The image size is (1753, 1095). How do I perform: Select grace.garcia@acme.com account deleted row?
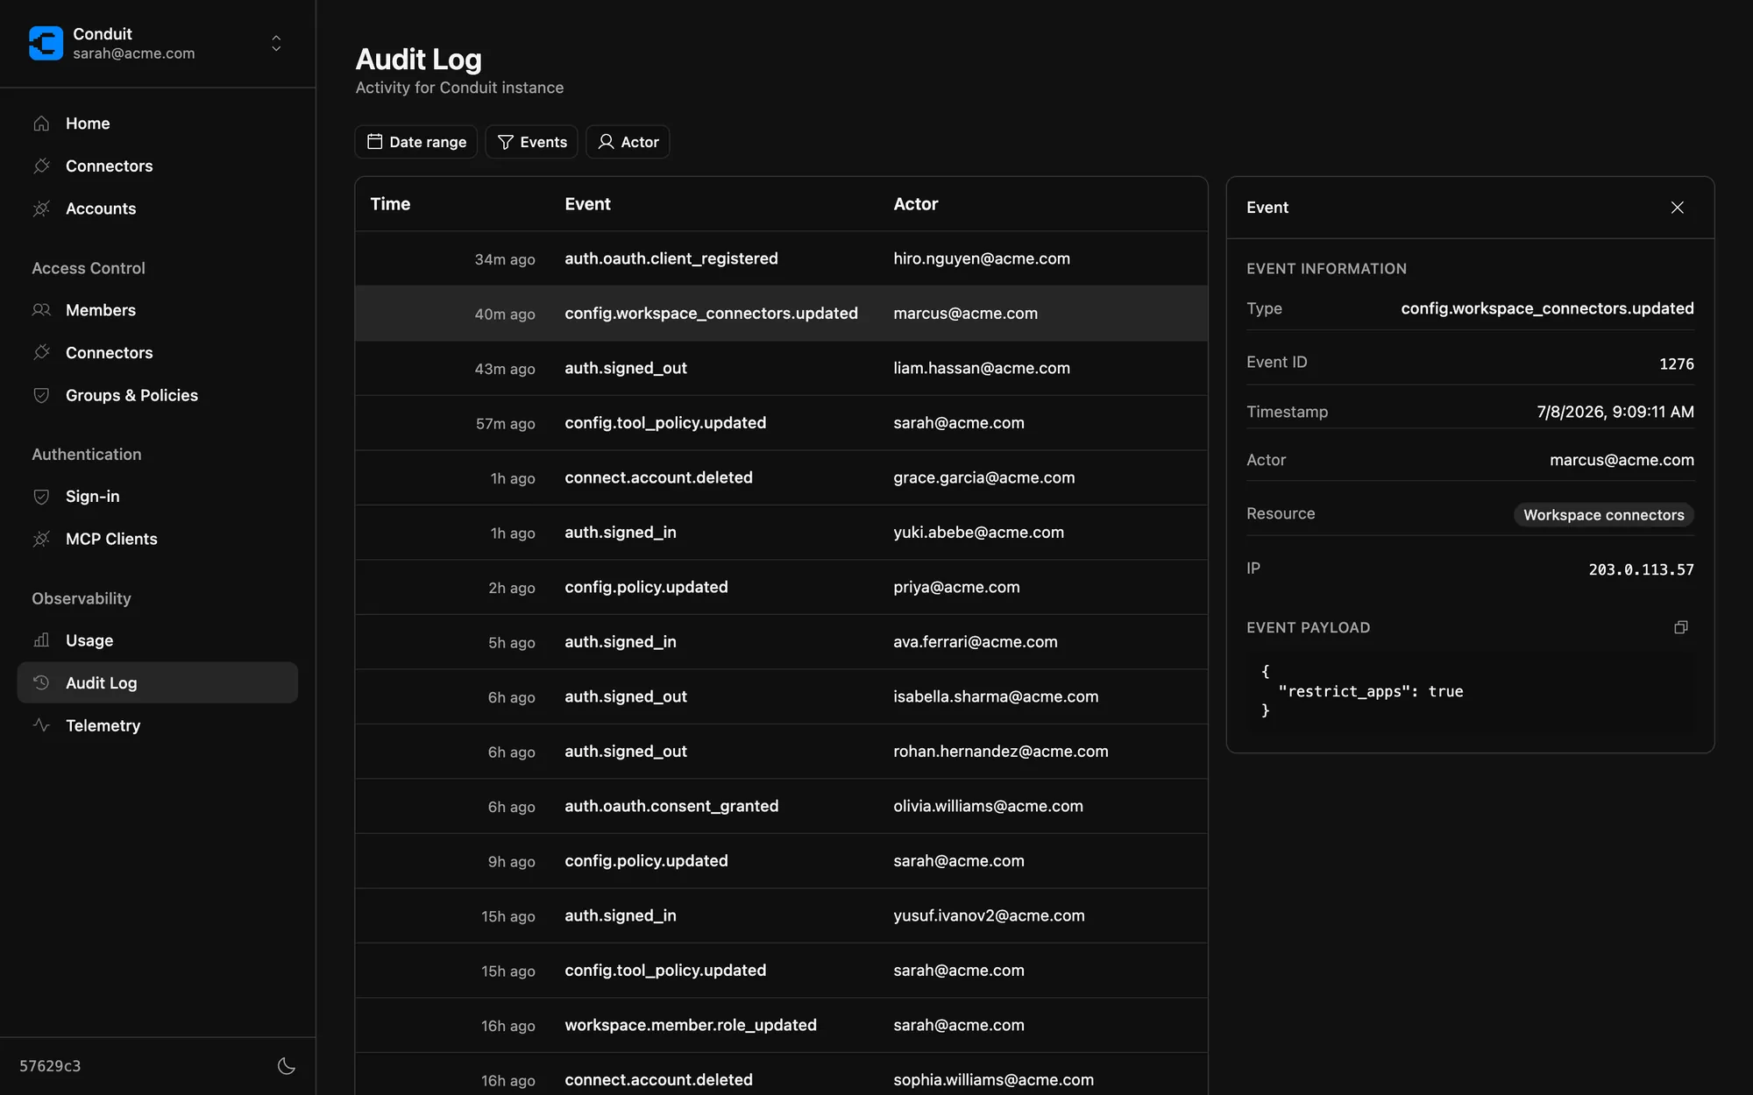[781, 477]
